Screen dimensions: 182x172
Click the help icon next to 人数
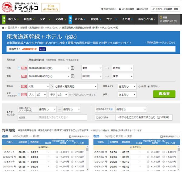pos(19,95)
